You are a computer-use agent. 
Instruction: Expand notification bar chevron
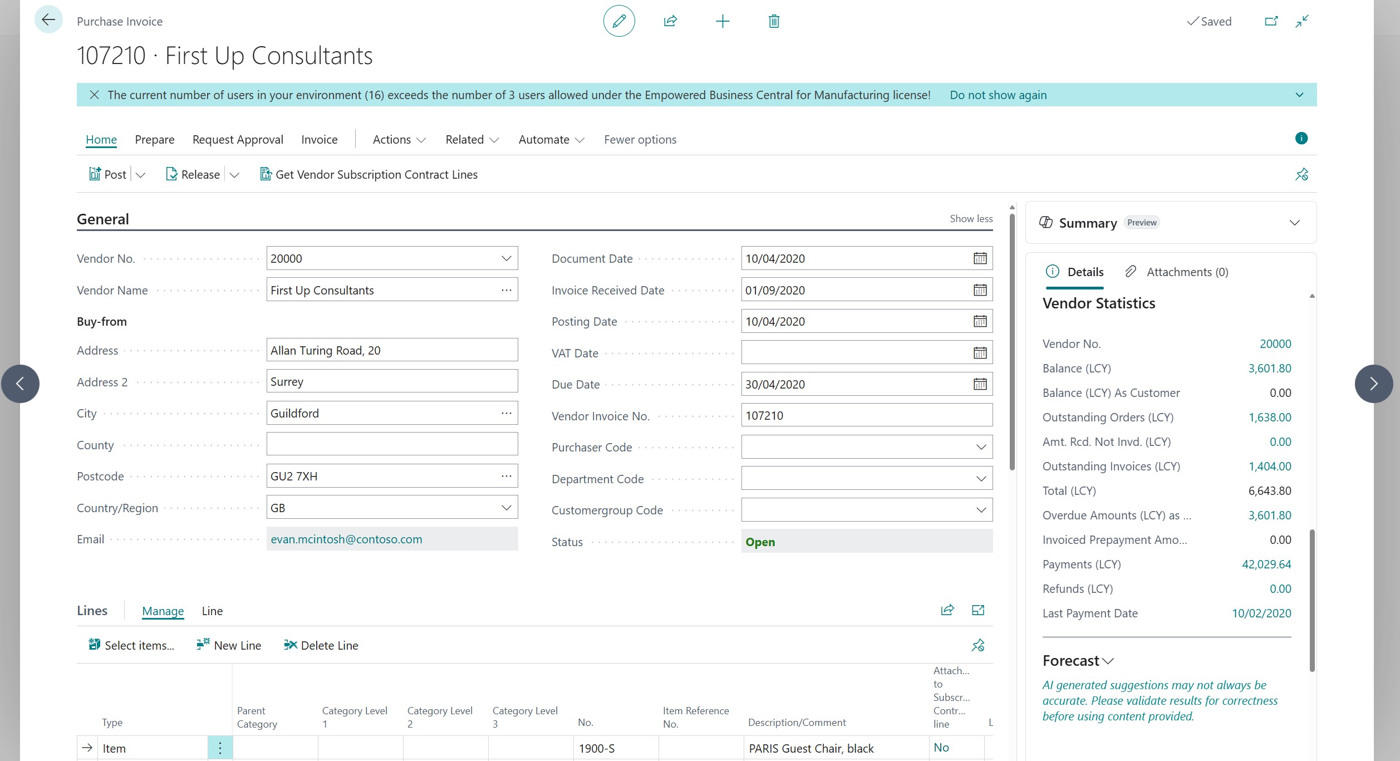coord(1299,95)
